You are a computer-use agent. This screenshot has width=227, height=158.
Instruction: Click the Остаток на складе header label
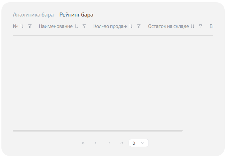pyautogui.click(x=168, y=26)
